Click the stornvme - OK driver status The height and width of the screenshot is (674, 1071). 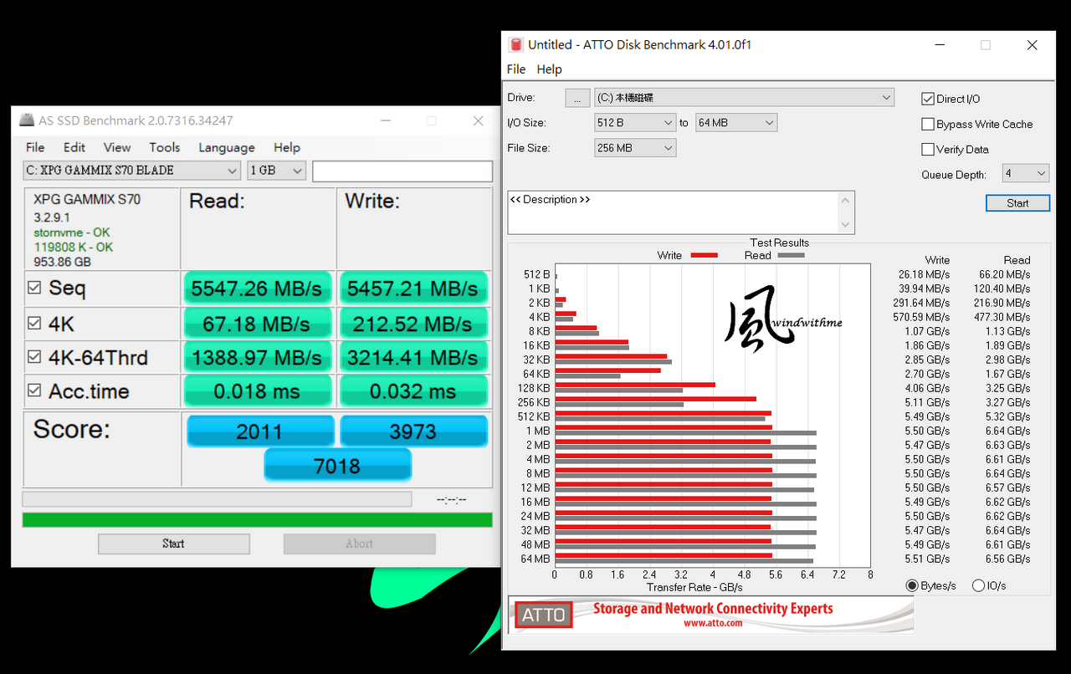(71, 232)
